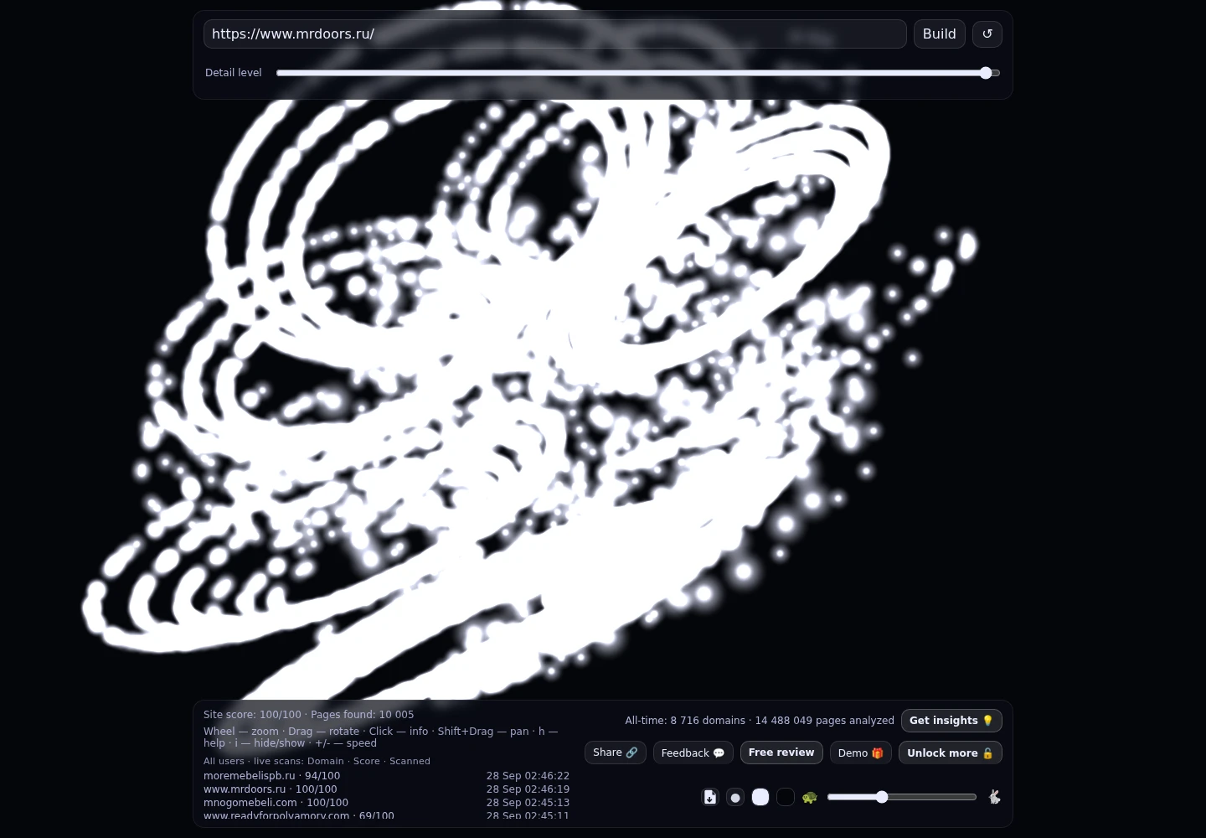The width and height of the screenshot is (1206, 838).
Task: Click the Build button
Action: coord(940,34)
